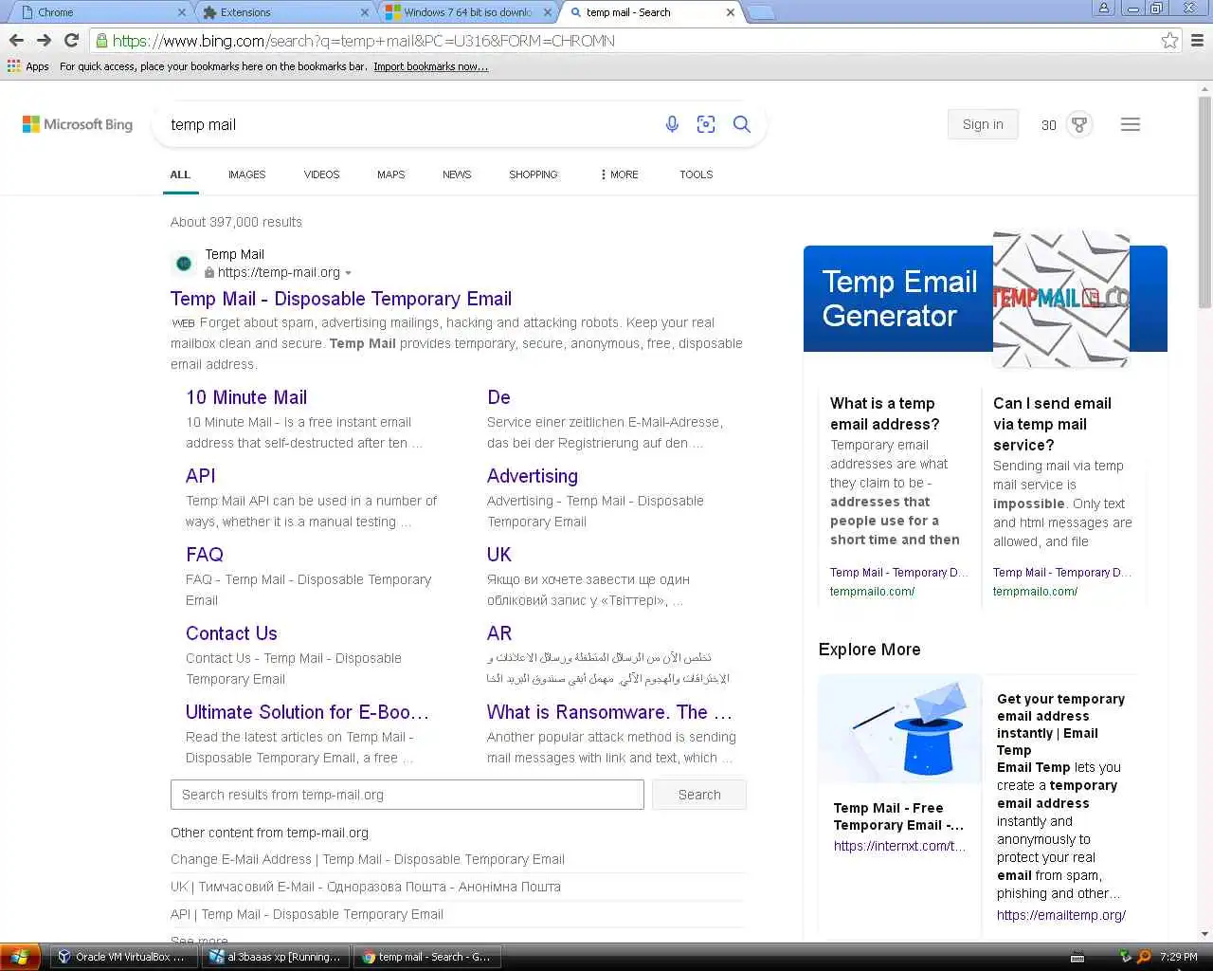This screenshot has width=1213, height=971.
Task: Open Bing hamburger settings menu
Action: click(1131, 124)
